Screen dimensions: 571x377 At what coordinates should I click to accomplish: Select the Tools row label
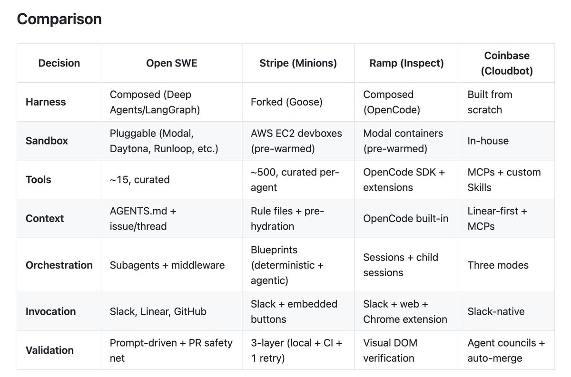point(39,180)
